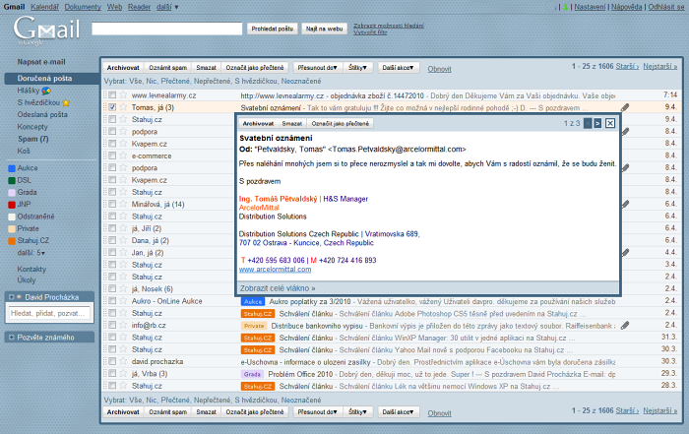Close the Svatební oznámení preview popup
The image size is (689, 434).
click(610, 123)
